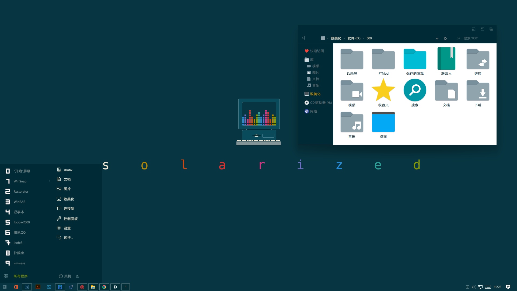The width and height of the screenshot is (517, 291).
Task: Open the keyboard input tray icon
Action: click(x=488, y=287)
